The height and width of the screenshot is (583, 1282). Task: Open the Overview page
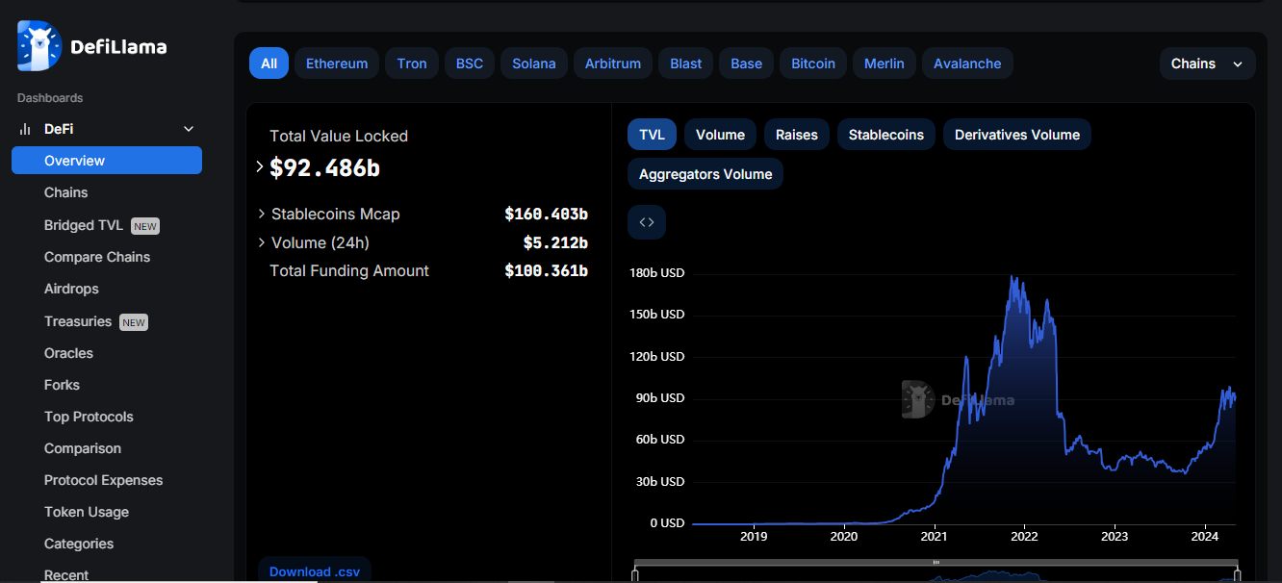click(107, 161)
